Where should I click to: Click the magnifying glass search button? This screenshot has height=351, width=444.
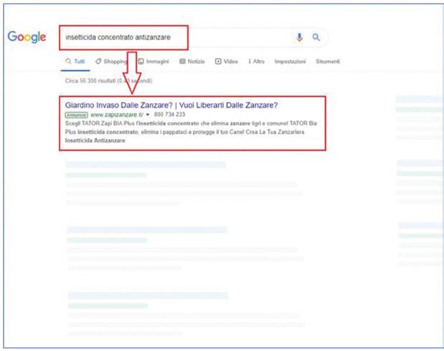[316, 37]
